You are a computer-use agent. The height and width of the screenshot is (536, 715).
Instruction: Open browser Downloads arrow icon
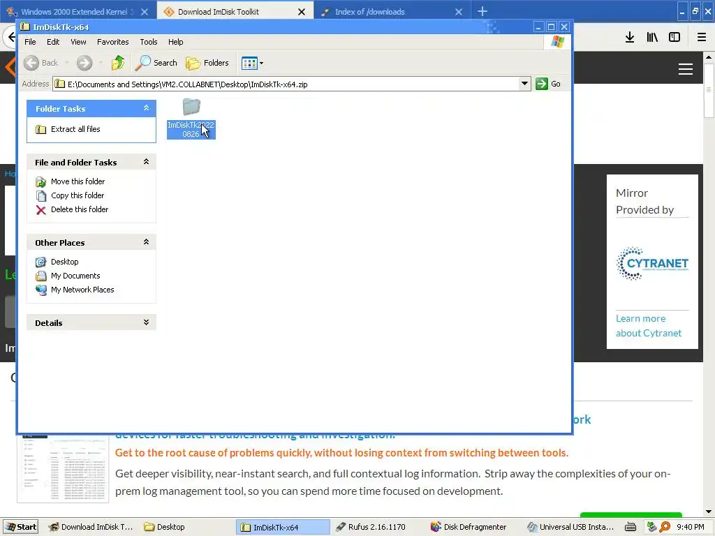(630, 38)
